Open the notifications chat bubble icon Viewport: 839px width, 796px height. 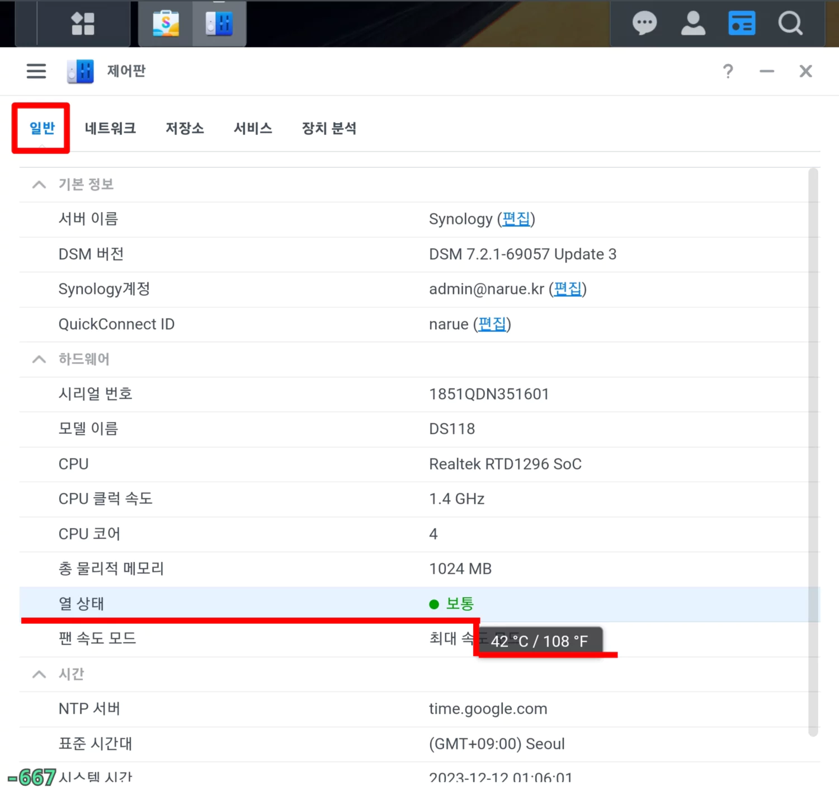coord(644,24)
